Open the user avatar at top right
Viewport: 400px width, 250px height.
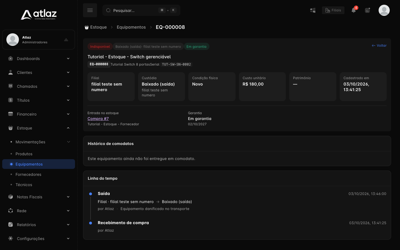384,10
